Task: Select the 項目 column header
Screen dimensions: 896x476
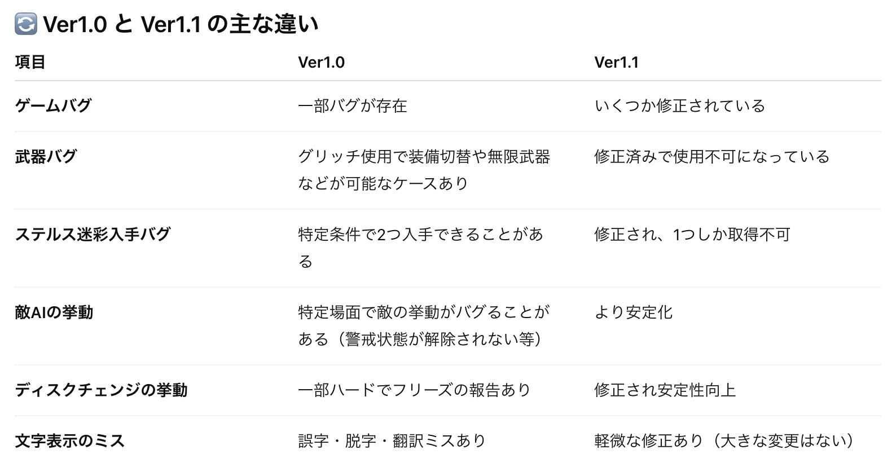Action: 30,62
